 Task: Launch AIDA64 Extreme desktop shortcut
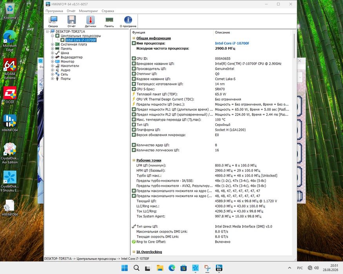pos(10,69)
